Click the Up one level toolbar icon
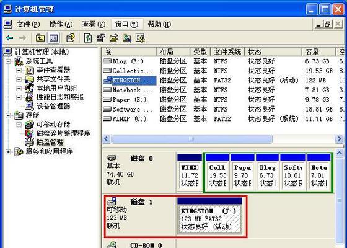This screenshot has width=347, height=248. coord(40,38)
